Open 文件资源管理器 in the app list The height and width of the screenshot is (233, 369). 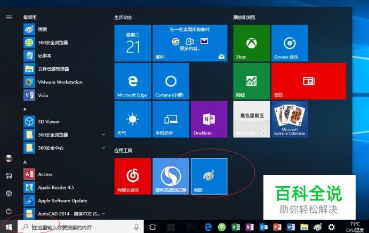click(x=63, y=69)
